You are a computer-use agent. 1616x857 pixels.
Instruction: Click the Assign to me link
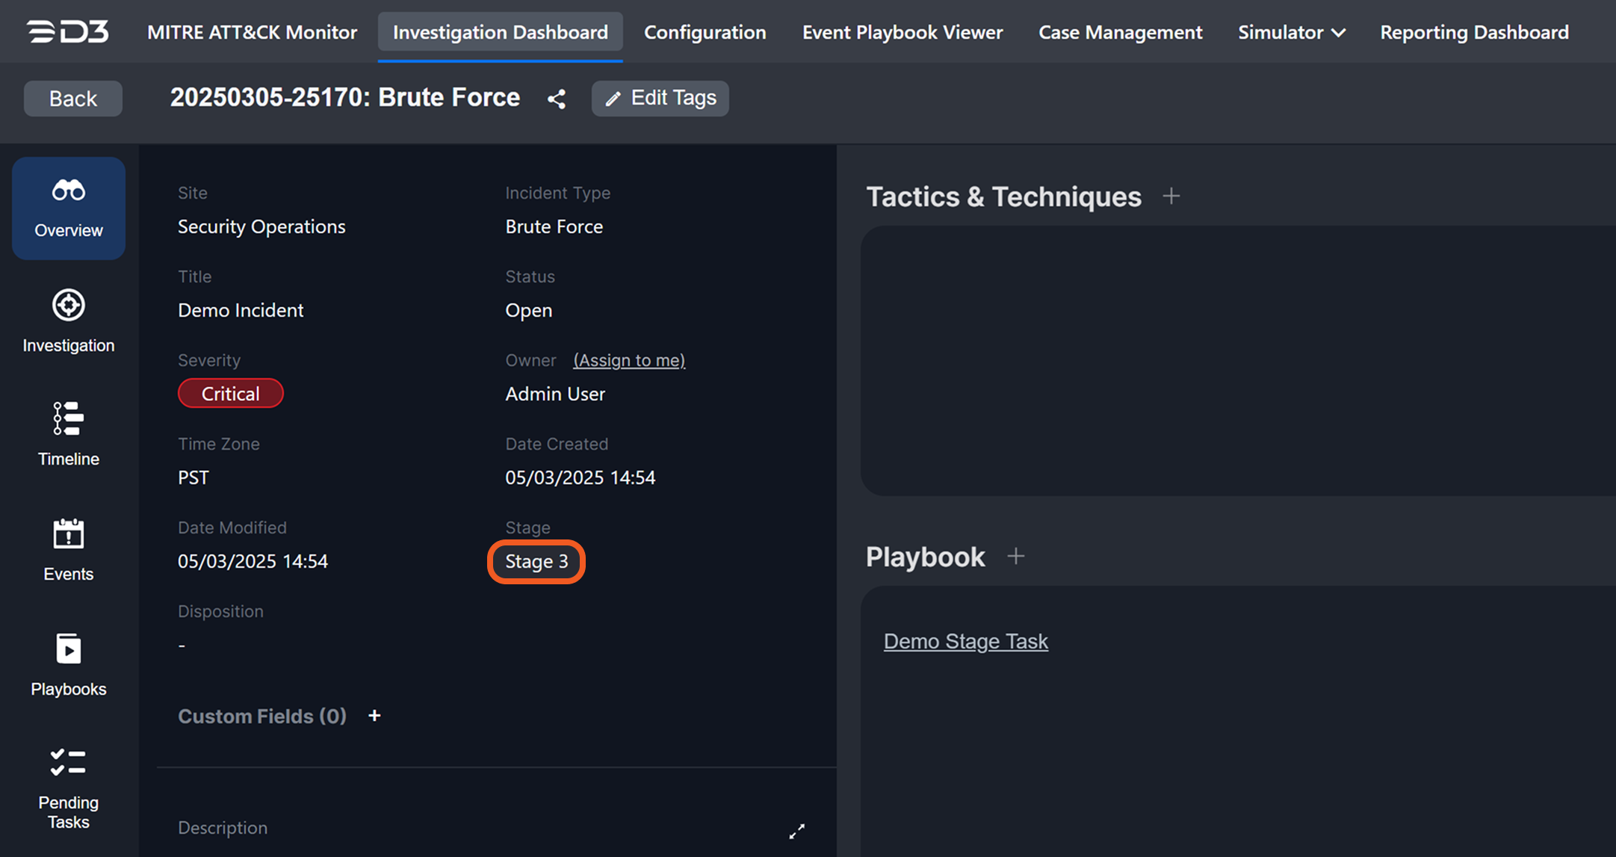(x=629, y=360)
